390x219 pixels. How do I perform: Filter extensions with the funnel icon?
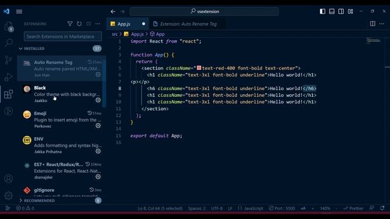point(70,24)
